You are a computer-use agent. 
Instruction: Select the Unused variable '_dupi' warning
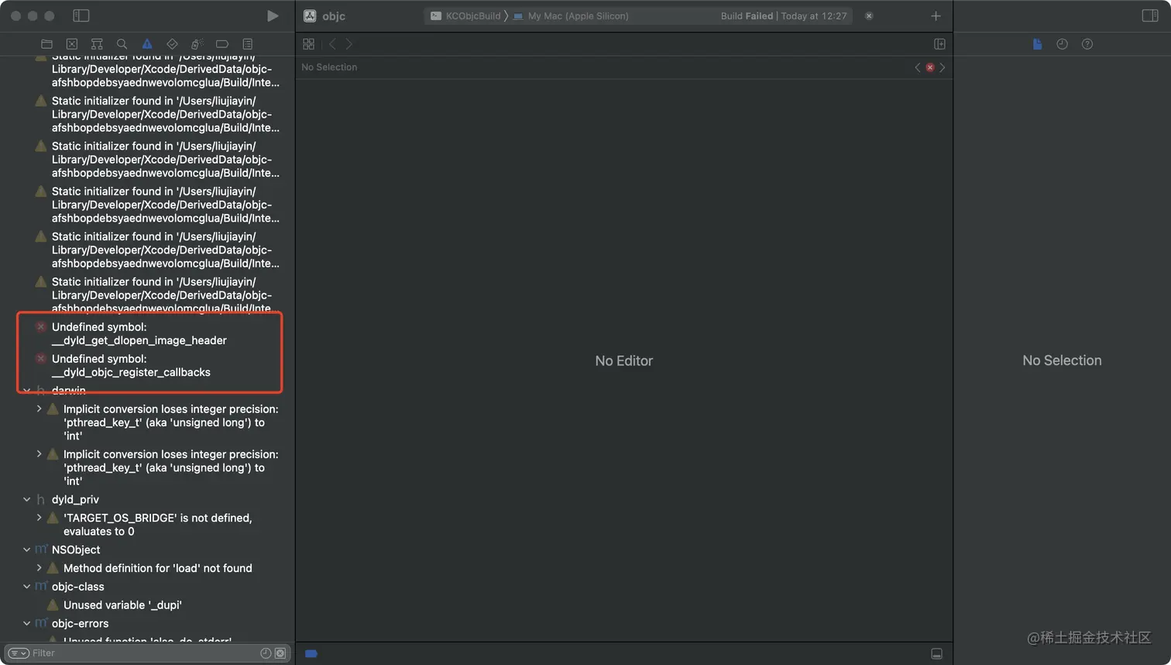[x=122, y=605]
